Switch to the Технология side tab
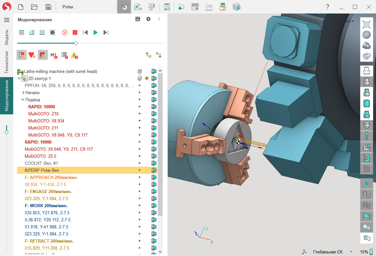376x256 pixels. coord(6,62)
